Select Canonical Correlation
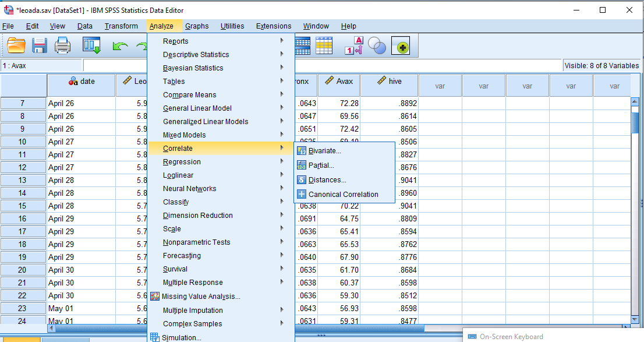The image size is (644, 342). click(x=344, y=194)
